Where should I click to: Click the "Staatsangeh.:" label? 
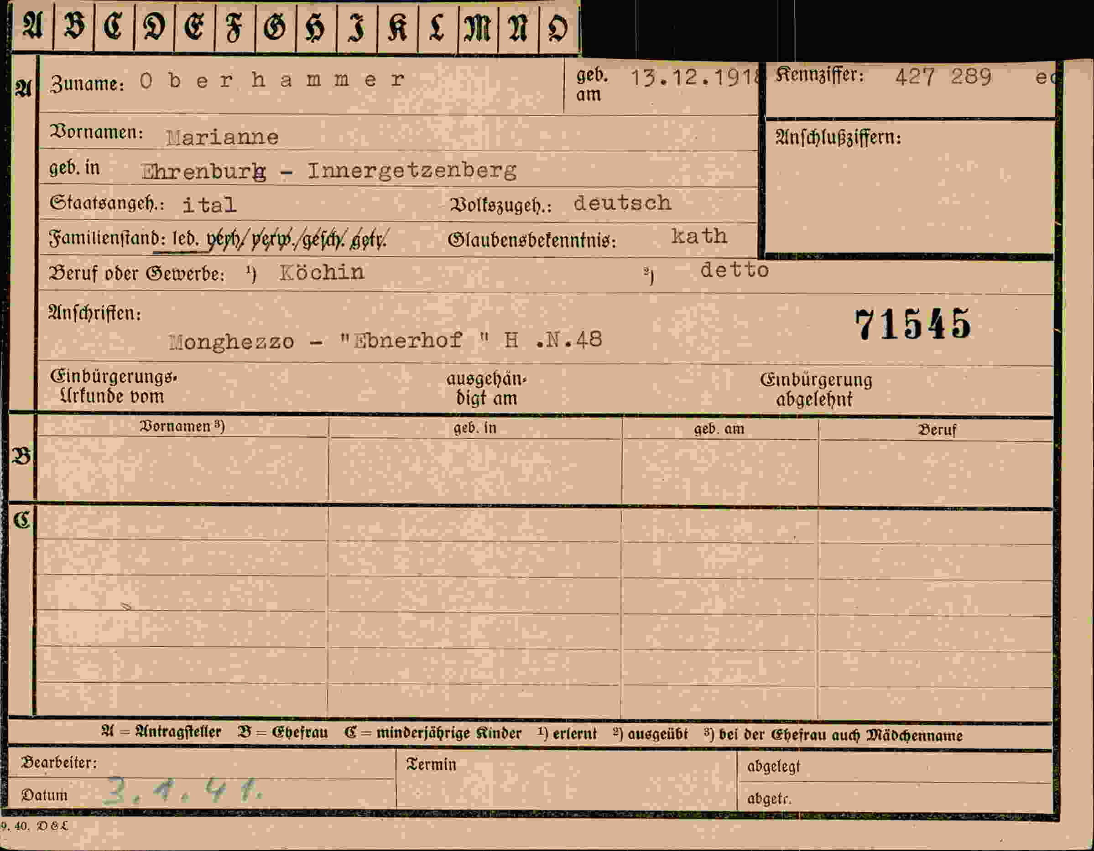point(107,203)
